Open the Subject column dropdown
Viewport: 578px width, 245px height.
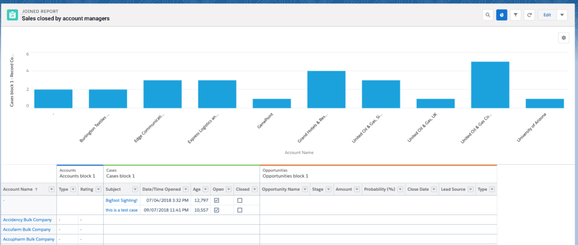click(135, 190)
